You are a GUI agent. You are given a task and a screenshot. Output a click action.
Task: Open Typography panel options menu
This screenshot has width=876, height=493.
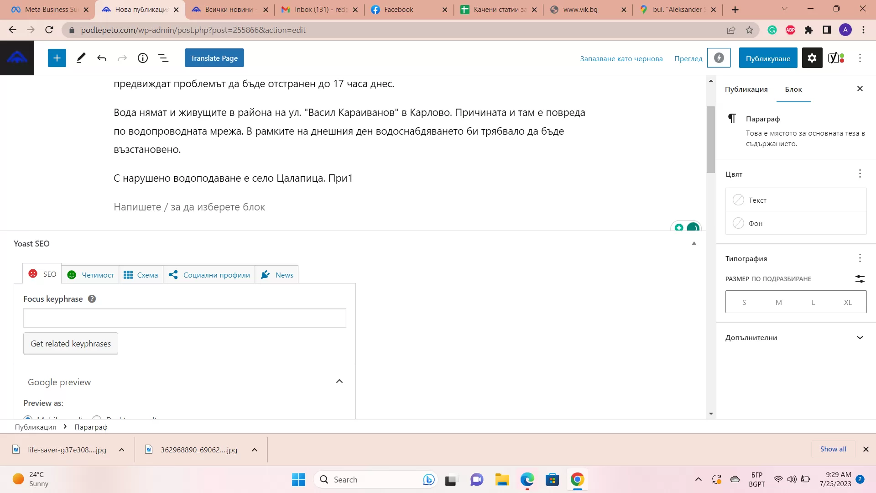pyautogui.click(x=860, y=258)
